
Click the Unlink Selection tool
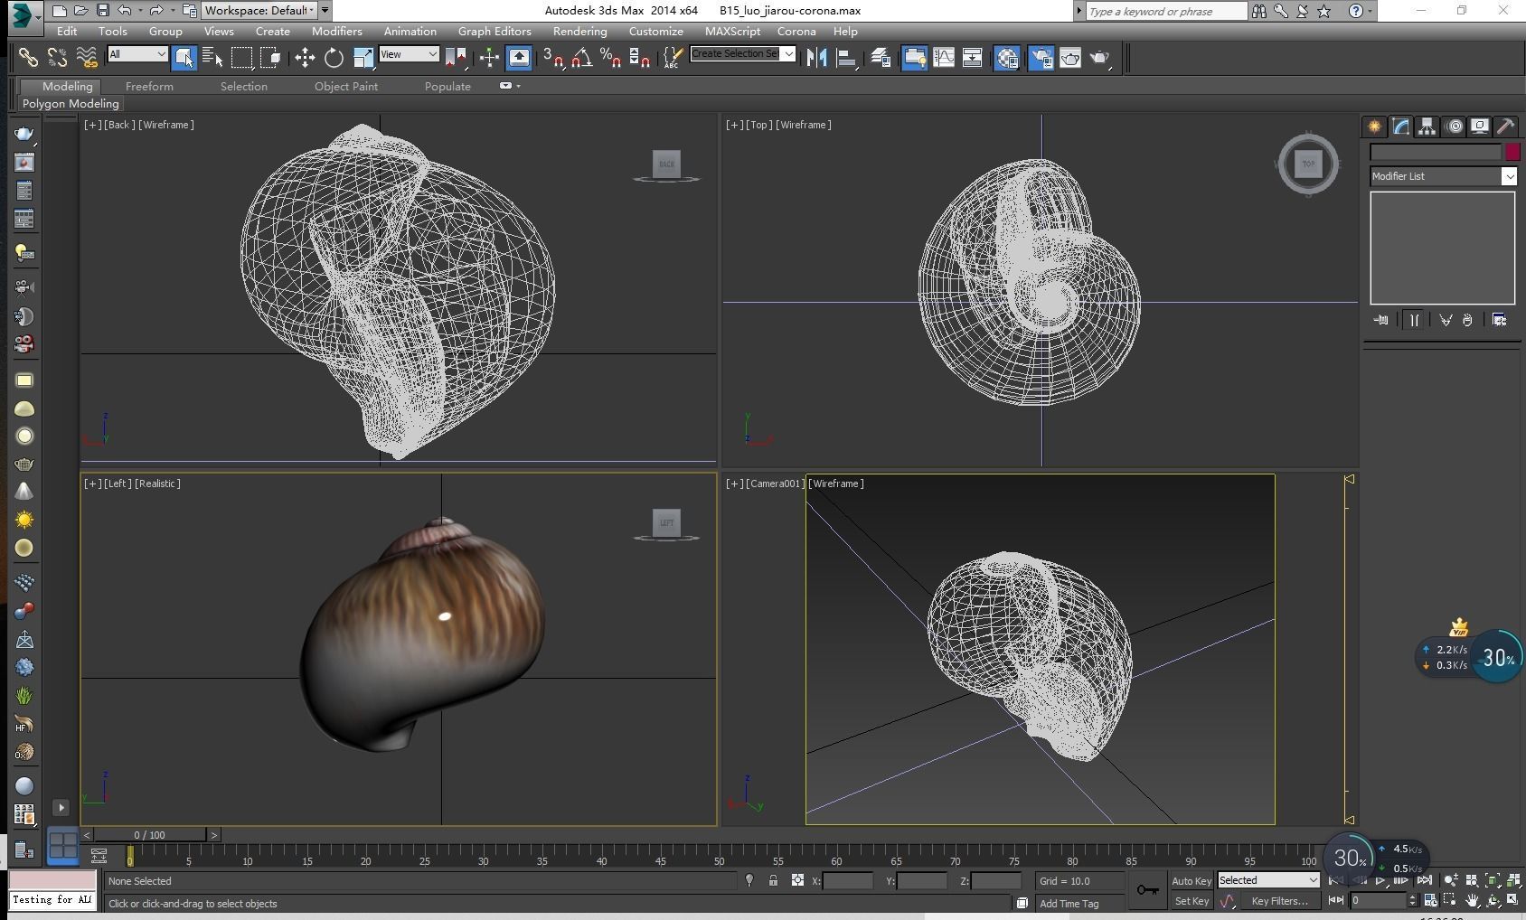57,58
